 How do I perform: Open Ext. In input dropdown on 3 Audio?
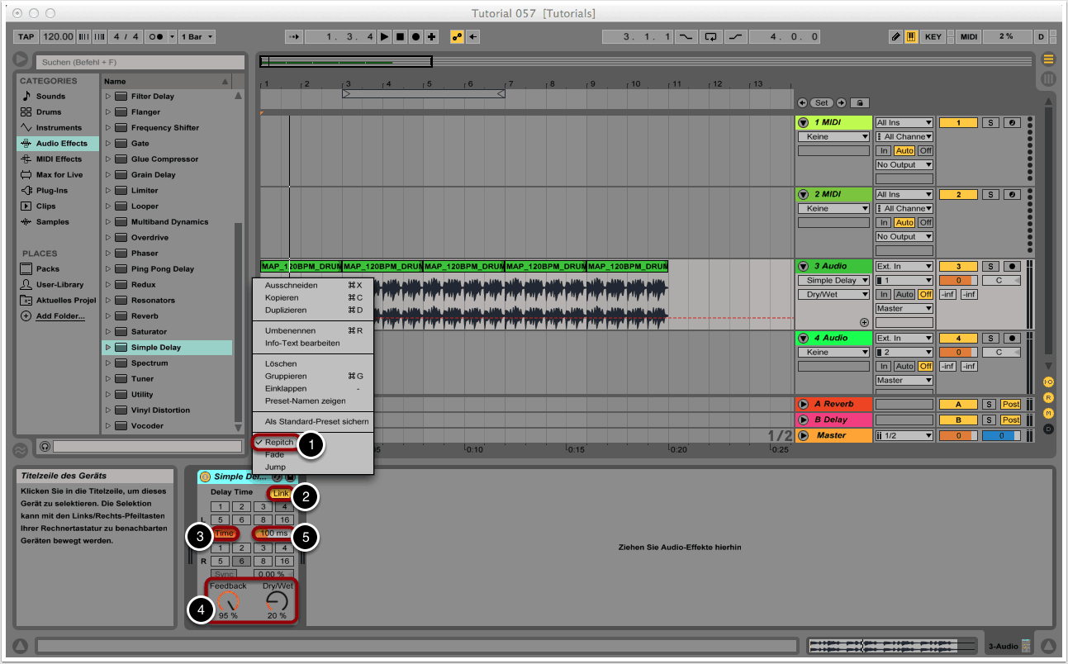click(x=904, y=267)
